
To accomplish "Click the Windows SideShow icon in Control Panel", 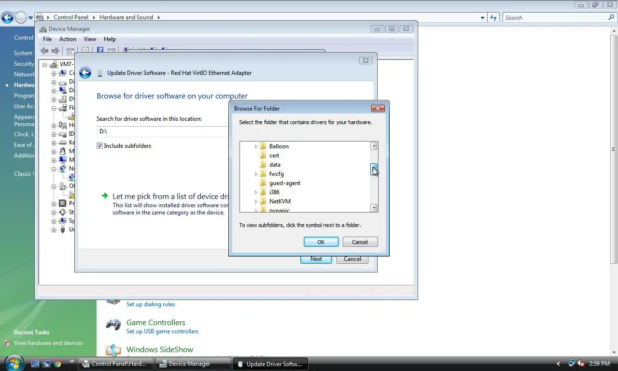I will (x=113, y=351).
